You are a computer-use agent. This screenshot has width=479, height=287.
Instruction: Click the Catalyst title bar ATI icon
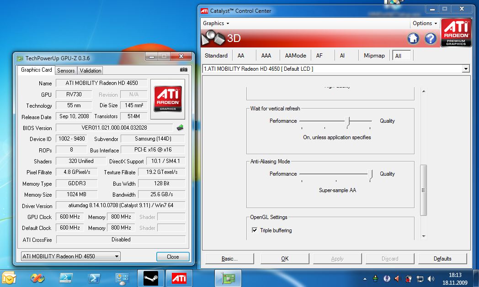[x=204, y=10]
